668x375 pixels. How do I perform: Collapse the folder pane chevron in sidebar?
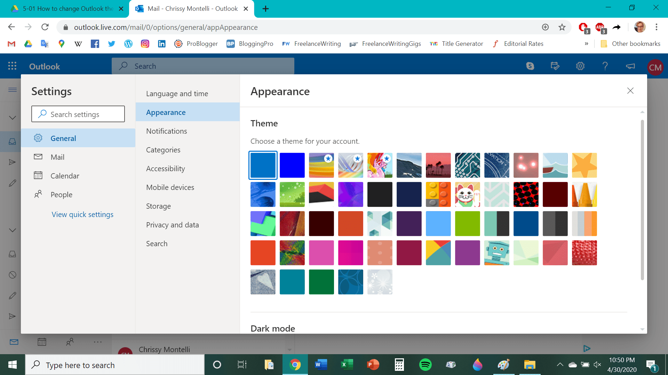[x=13, y=117]
